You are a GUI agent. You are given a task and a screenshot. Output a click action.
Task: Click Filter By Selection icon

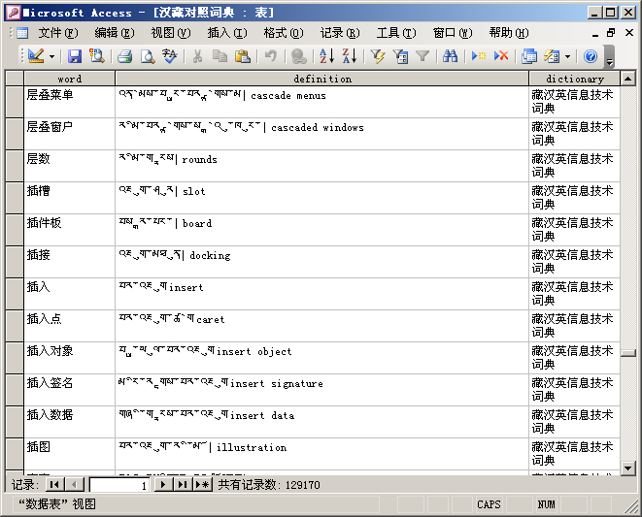[378, 56]
